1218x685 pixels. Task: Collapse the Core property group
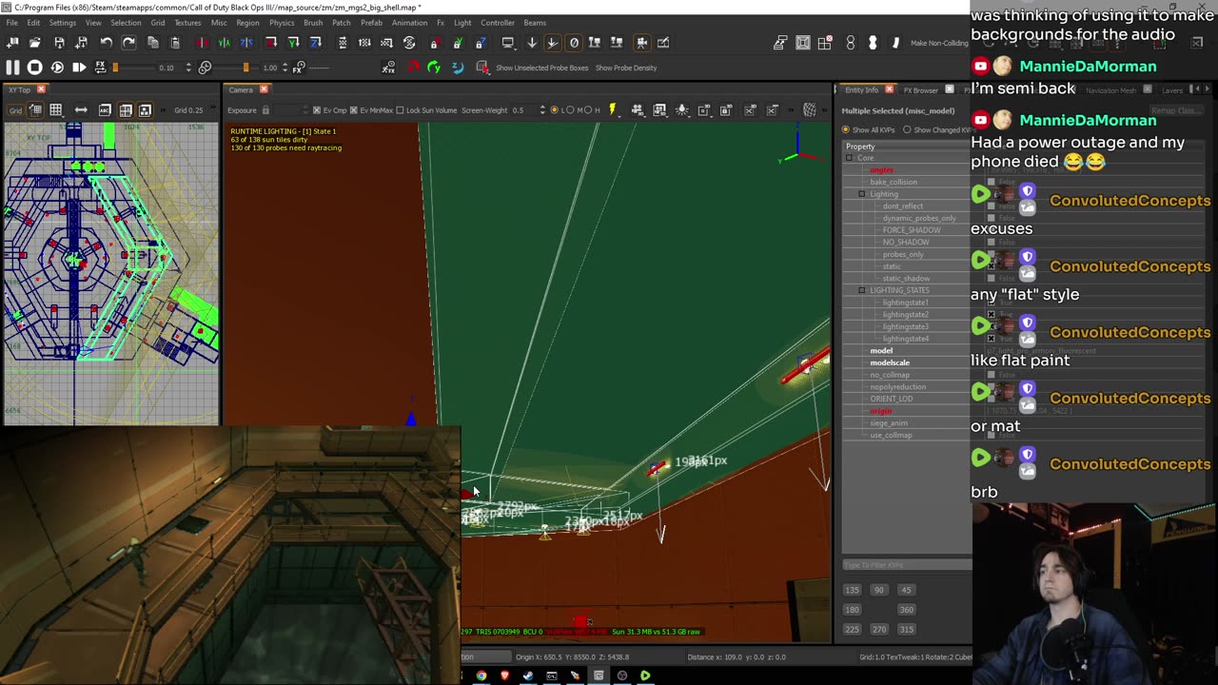pos(850,158)
